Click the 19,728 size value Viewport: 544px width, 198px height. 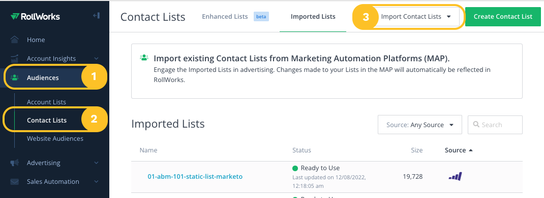pos(413,177)
